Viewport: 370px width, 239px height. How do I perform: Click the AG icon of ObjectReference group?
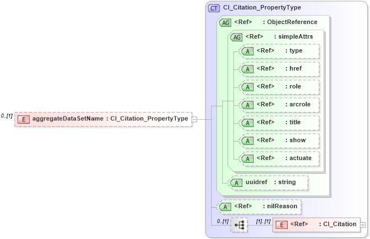point(225,22)
